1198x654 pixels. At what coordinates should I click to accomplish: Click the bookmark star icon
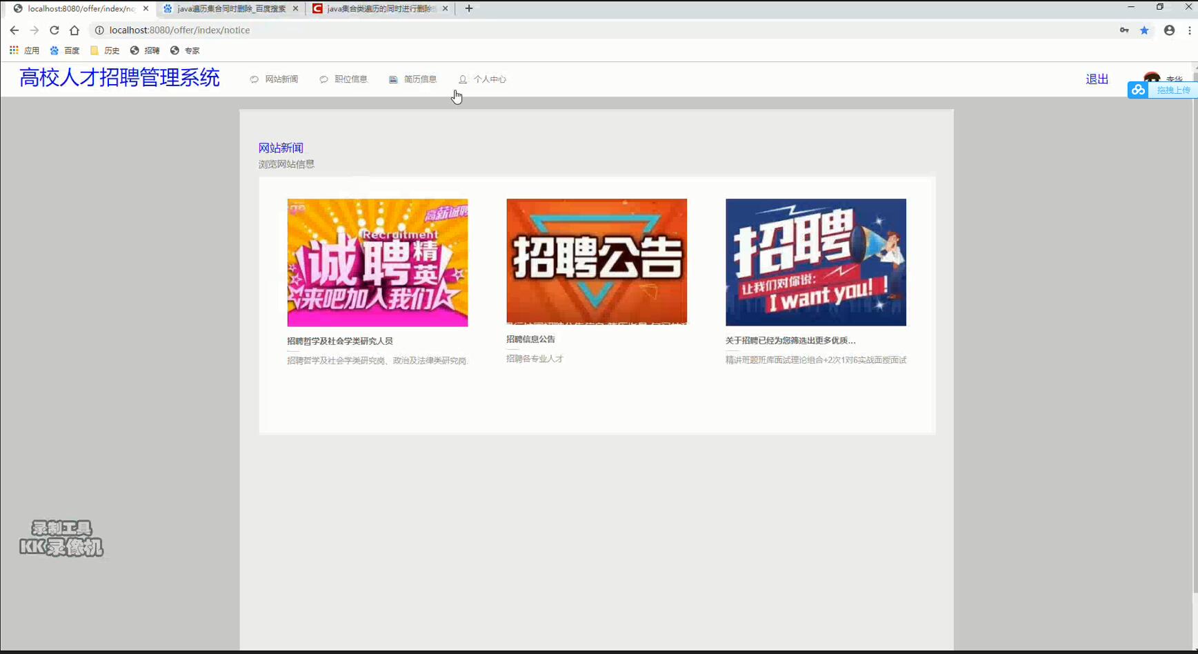click(x=1144, y=30)
